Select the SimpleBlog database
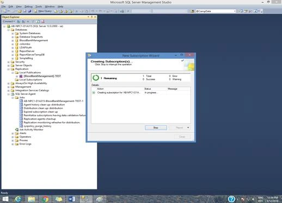 pos(26,58)
